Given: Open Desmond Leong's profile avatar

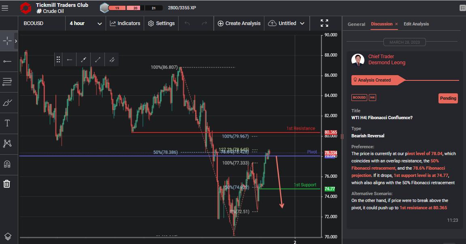Looking at the screenshot, I should pyautogui.click(x=358, y=60).
